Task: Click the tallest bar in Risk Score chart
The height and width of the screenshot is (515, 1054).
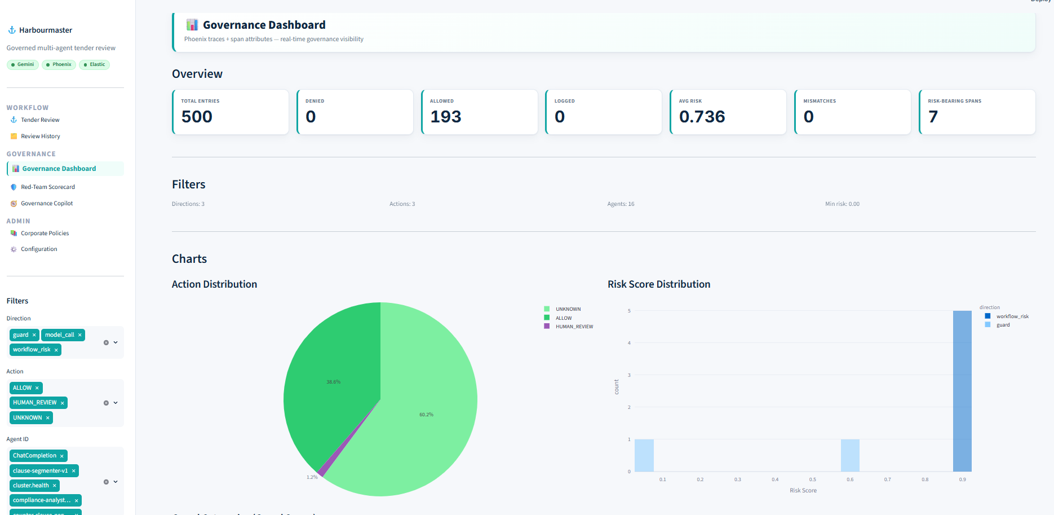Action: coord(962,391)
